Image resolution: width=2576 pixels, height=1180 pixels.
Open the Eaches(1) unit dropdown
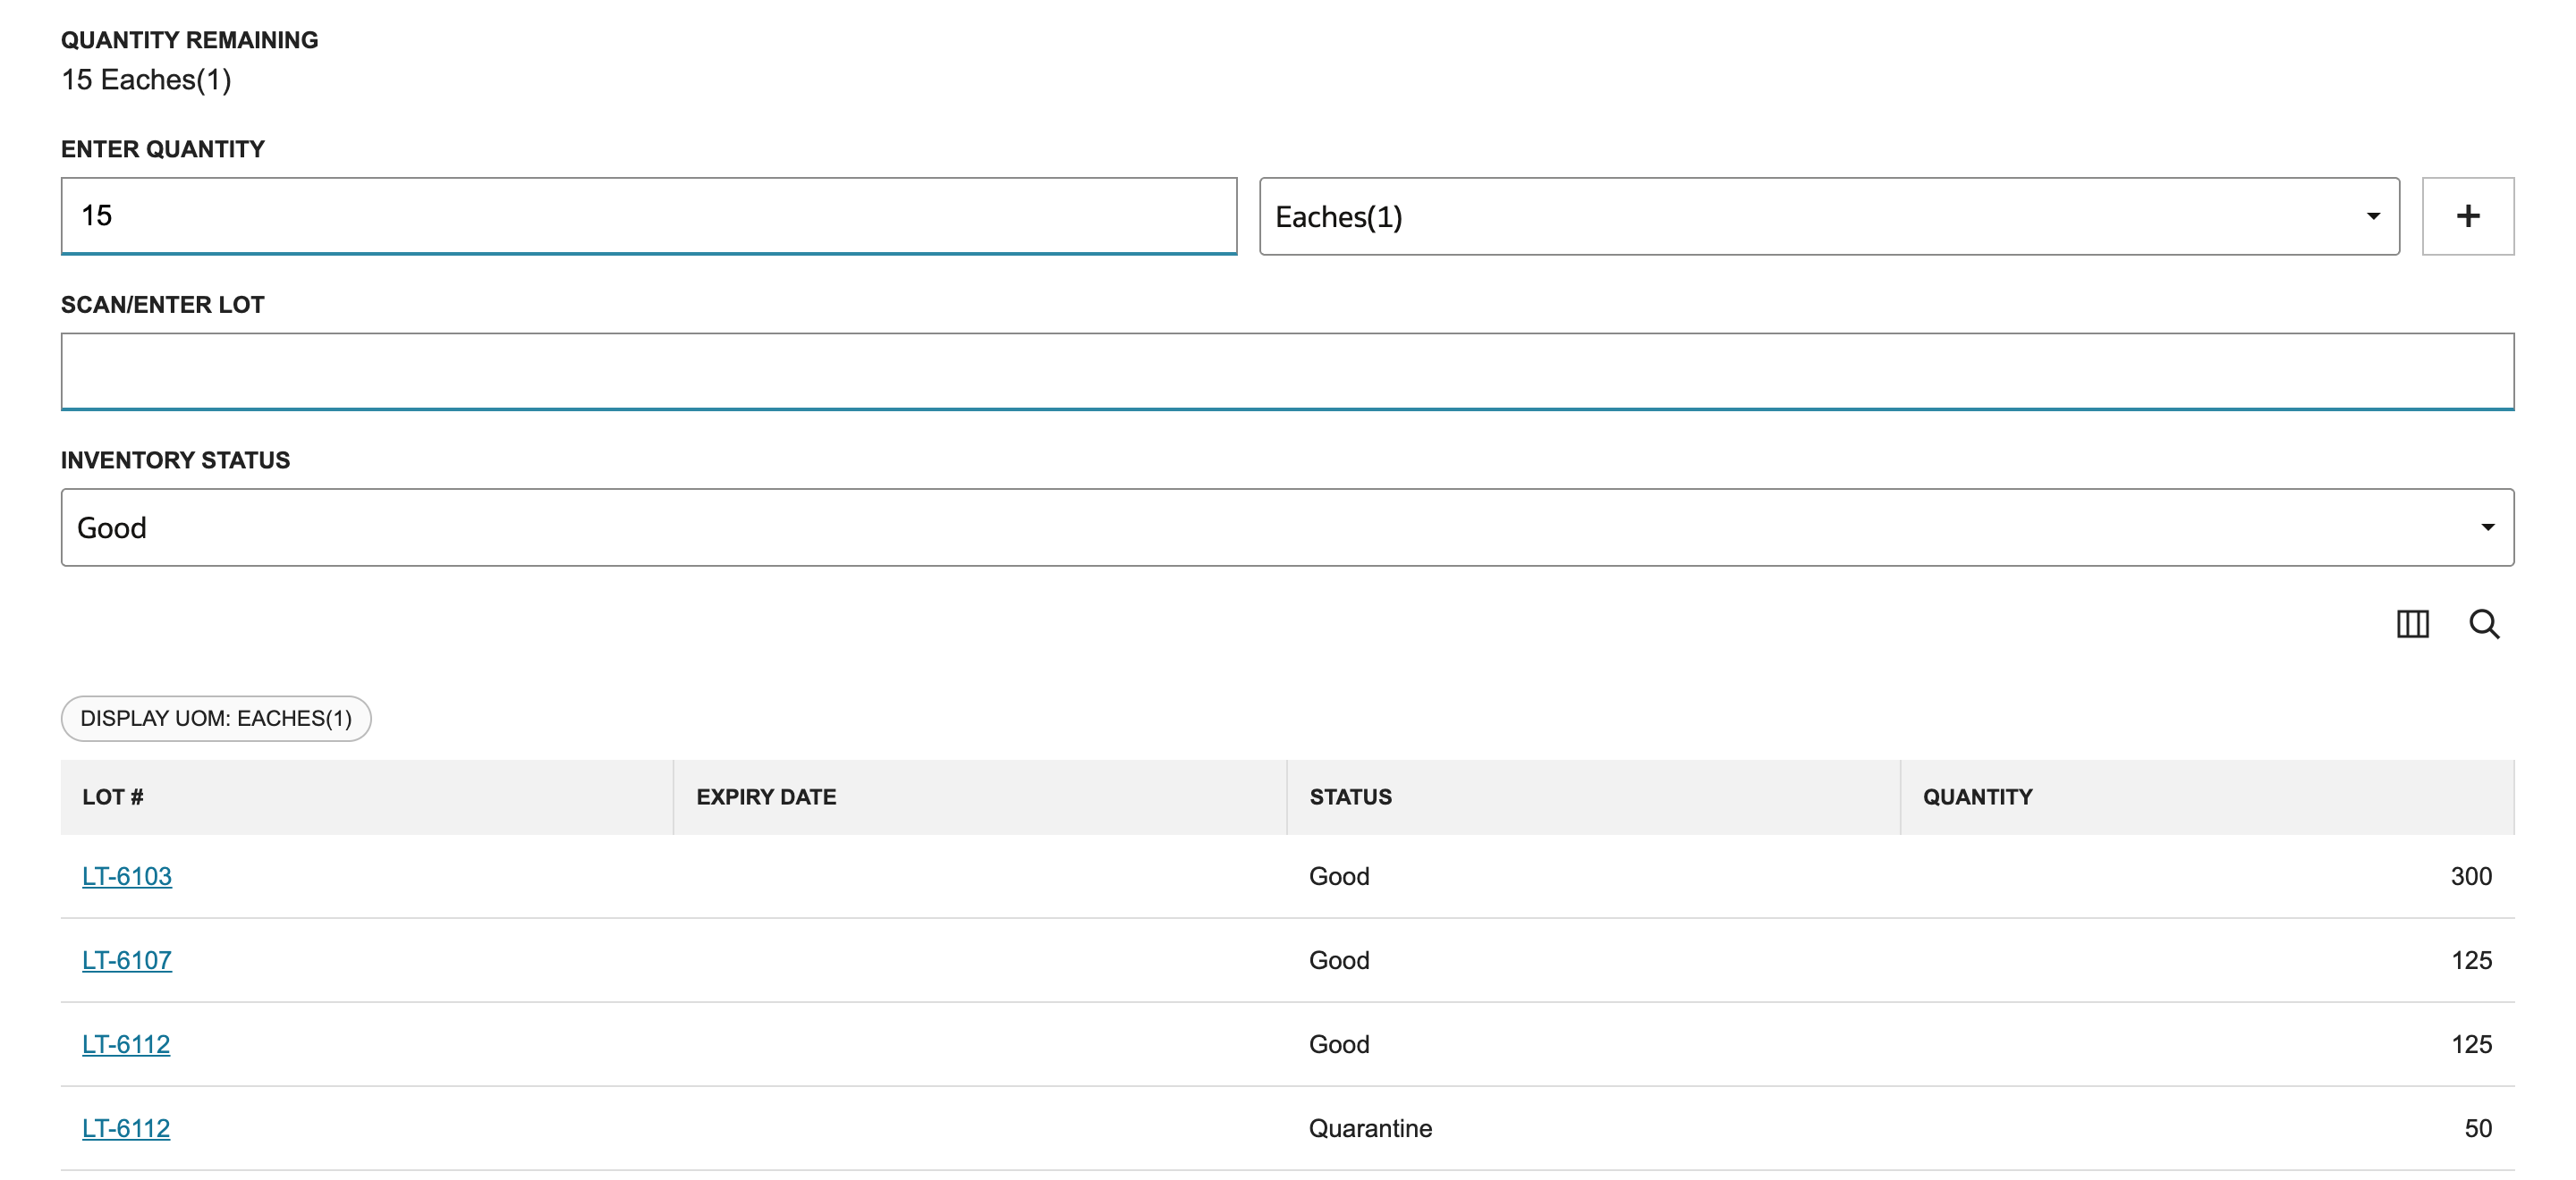[1828, 215]
